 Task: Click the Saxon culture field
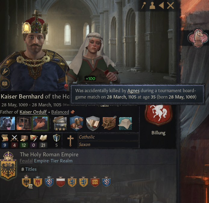108,145
